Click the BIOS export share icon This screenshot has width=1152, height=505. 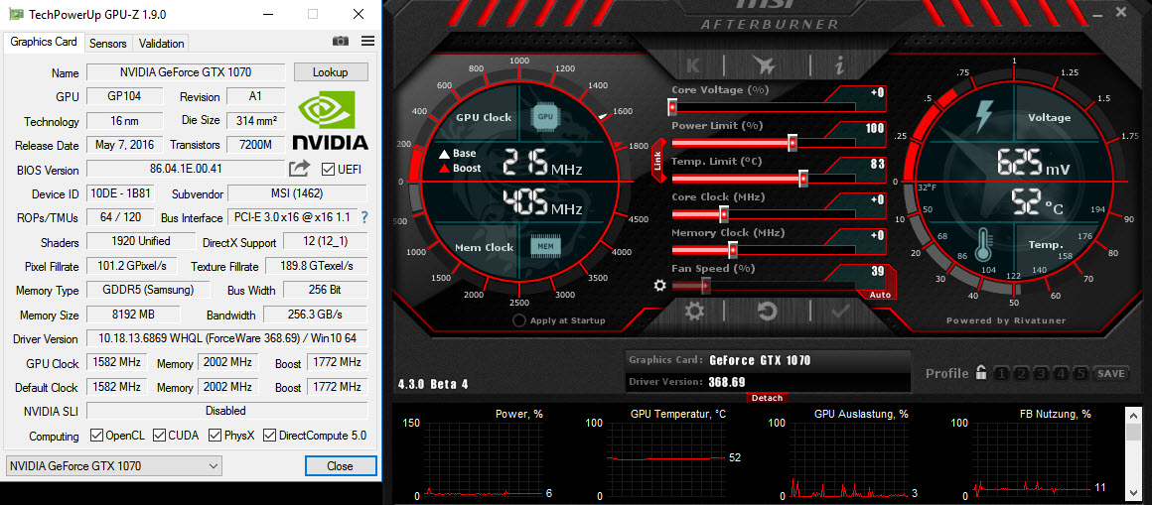[299, 169]
